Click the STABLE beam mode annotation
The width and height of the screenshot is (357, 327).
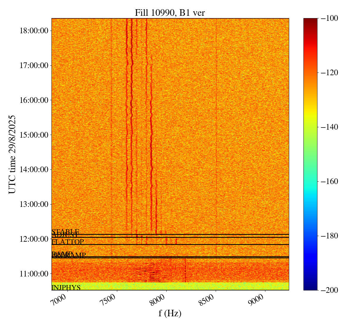(x=65, y=232)
